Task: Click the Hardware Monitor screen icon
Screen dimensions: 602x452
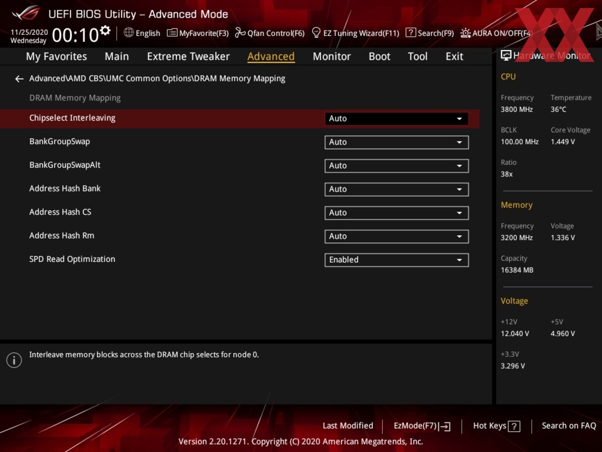Action: (506, 55)
